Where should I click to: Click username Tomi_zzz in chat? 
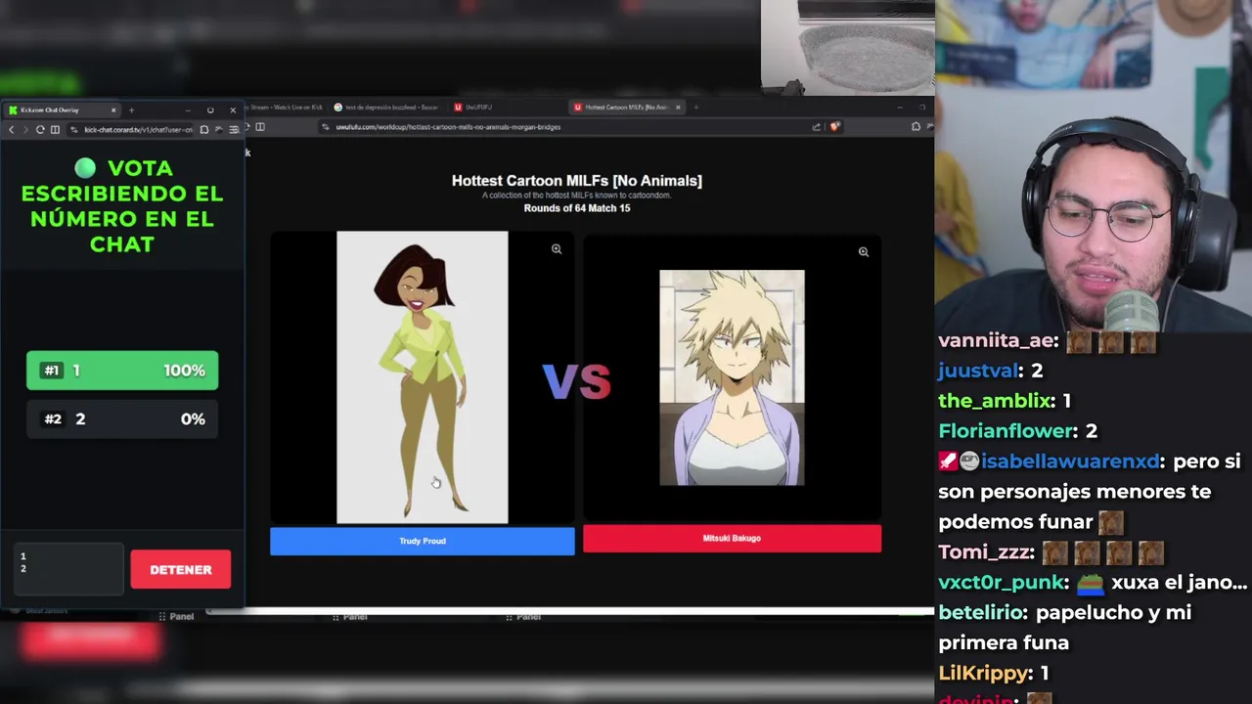tap(983, 552)
